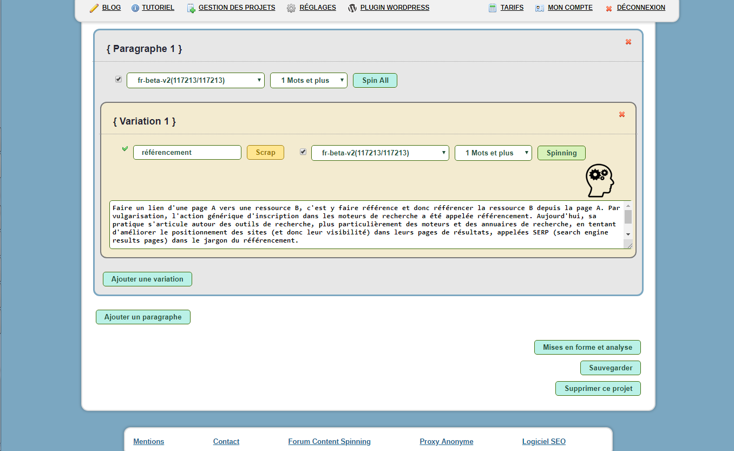Click Supprimer ce projet
This screenshot has width=734, height=451.
point(598,388)
